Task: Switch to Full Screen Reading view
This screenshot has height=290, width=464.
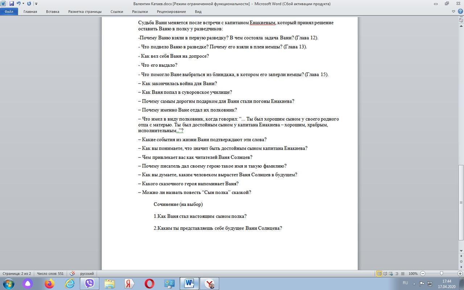Action: click(385, 274)
